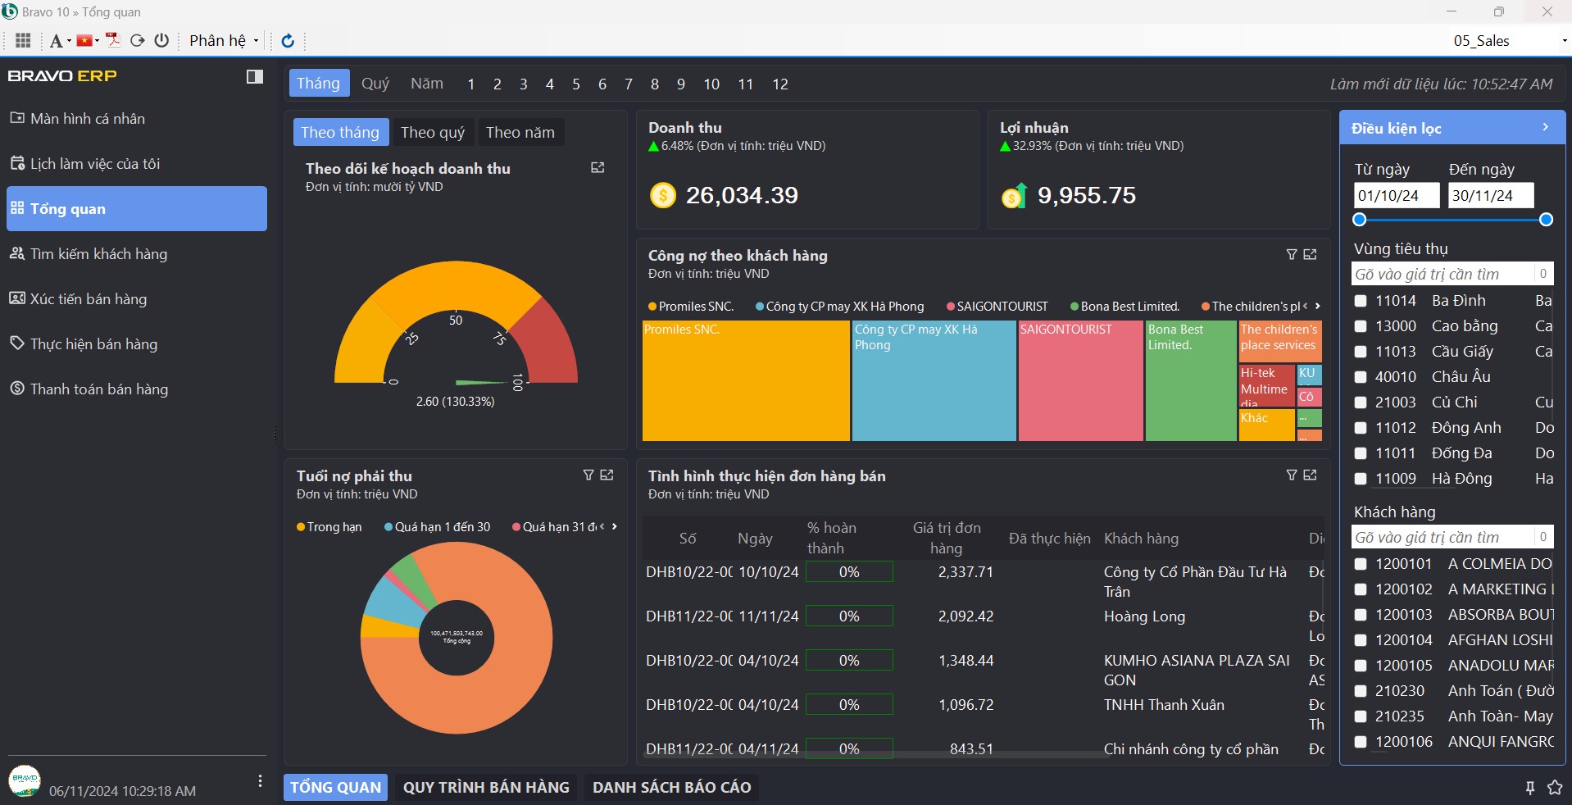
Task: Pin the dashboard using the pin icon
Action: pyautogui.click(x=1529, y=788)
